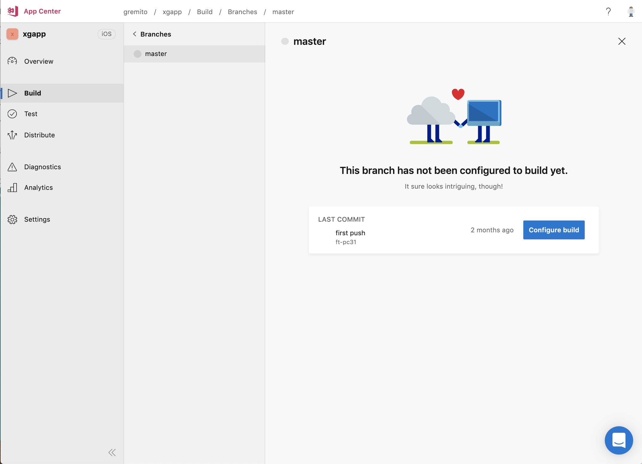Image resolution: width=642 pixels, height=464 pixels.
Task: Open the Overview gauge icon
Action: [12, 61]
